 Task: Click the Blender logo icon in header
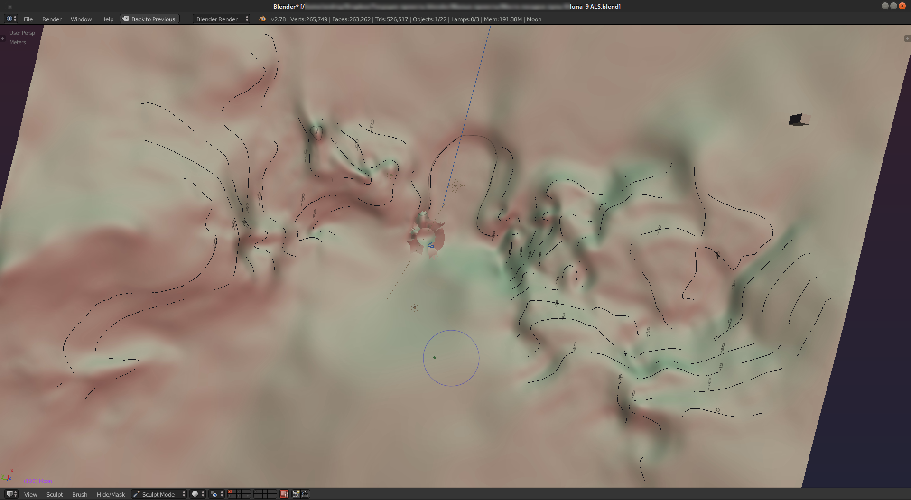pyautogui.click(x=262, y=19)
